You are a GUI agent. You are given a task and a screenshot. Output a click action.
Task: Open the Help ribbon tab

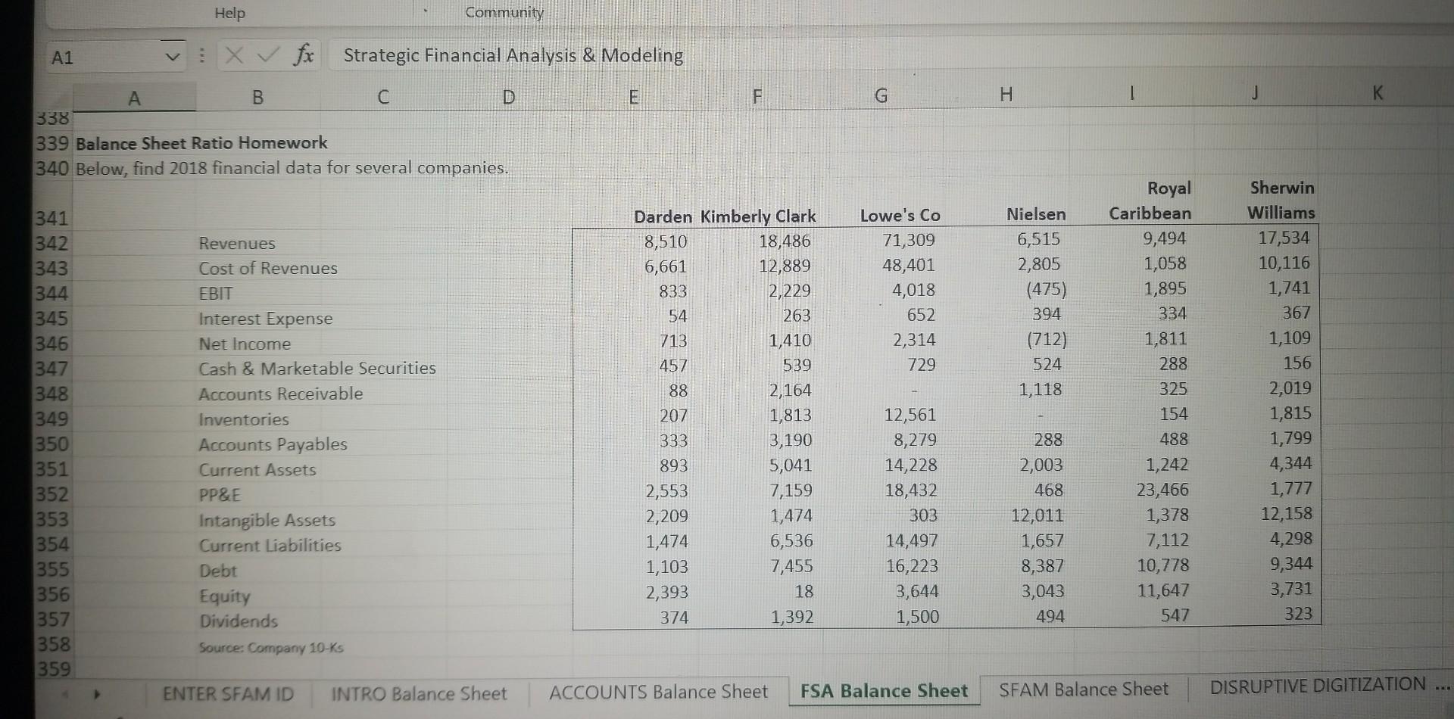point(229,13)
